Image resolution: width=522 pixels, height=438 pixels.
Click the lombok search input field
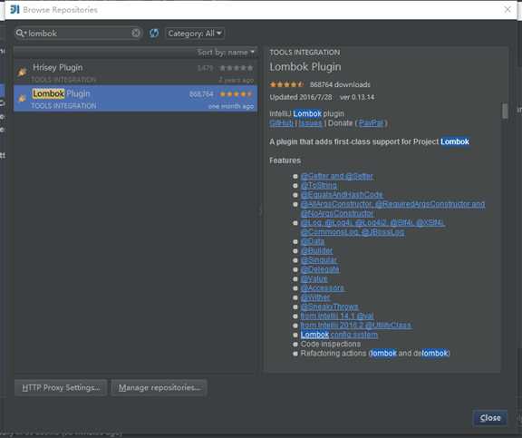tap(79, 33)
